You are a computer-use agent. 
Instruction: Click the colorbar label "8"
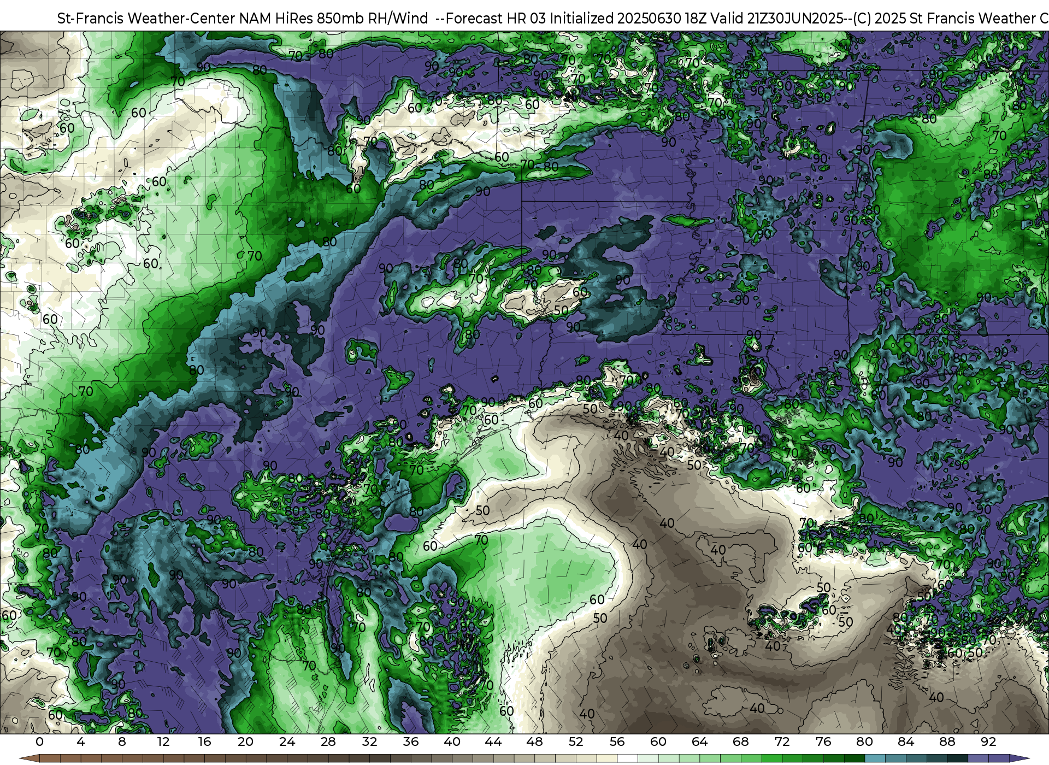[122, 742]
